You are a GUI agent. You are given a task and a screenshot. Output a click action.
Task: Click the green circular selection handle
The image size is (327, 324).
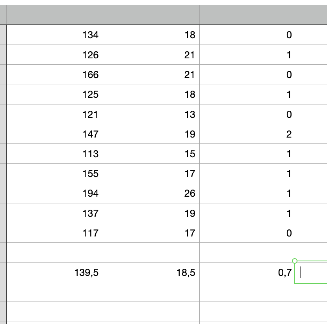tap(294, 261)
